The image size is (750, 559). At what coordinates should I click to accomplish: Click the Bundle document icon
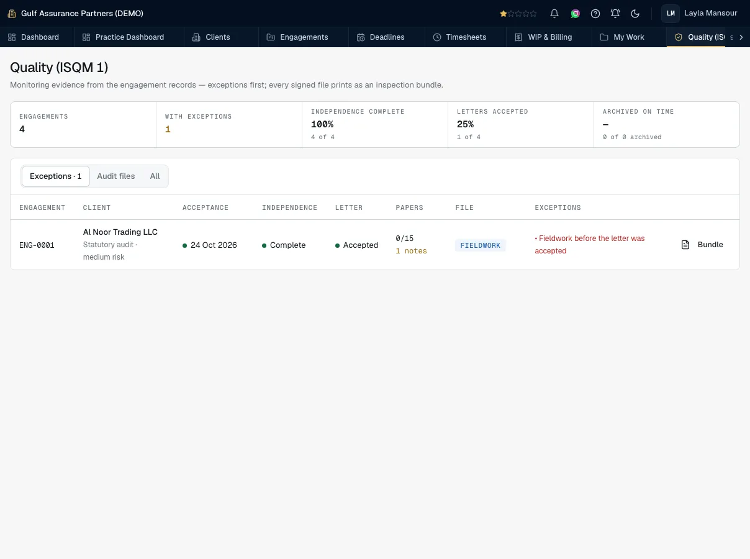click(x=685, y=245)
